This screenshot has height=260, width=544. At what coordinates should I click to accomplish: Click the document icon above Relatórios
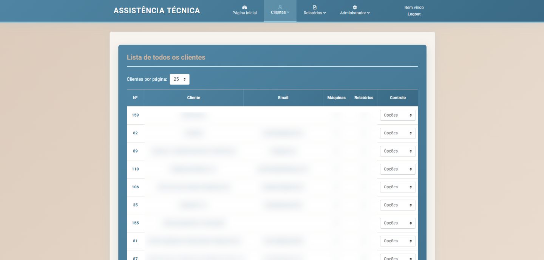pos(315,8)
